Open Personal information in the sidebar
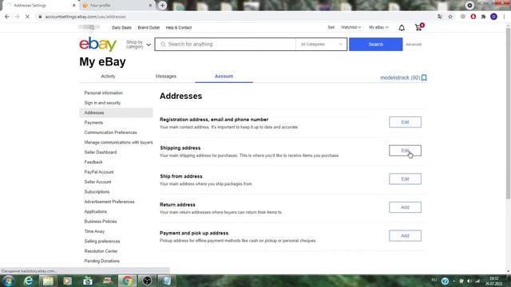The image size is (511, 287). [103, 92]
